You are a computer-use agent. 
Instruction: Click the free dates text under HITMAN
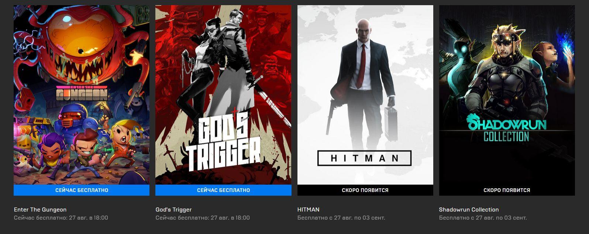[x=341, y=217]
